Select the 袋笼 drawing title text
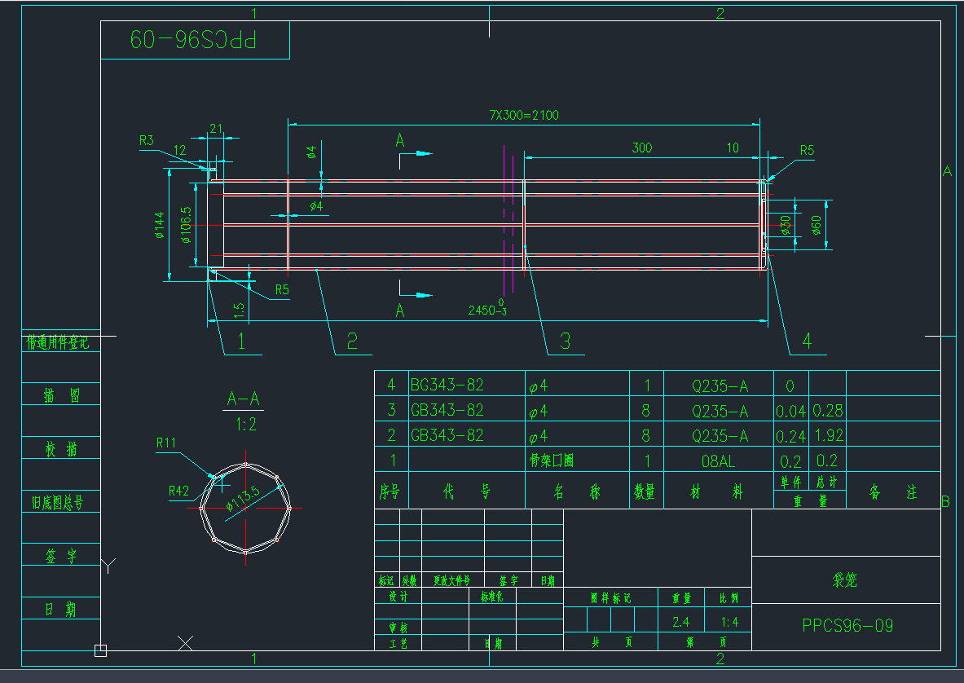964x683 pixels. [845, 579]
